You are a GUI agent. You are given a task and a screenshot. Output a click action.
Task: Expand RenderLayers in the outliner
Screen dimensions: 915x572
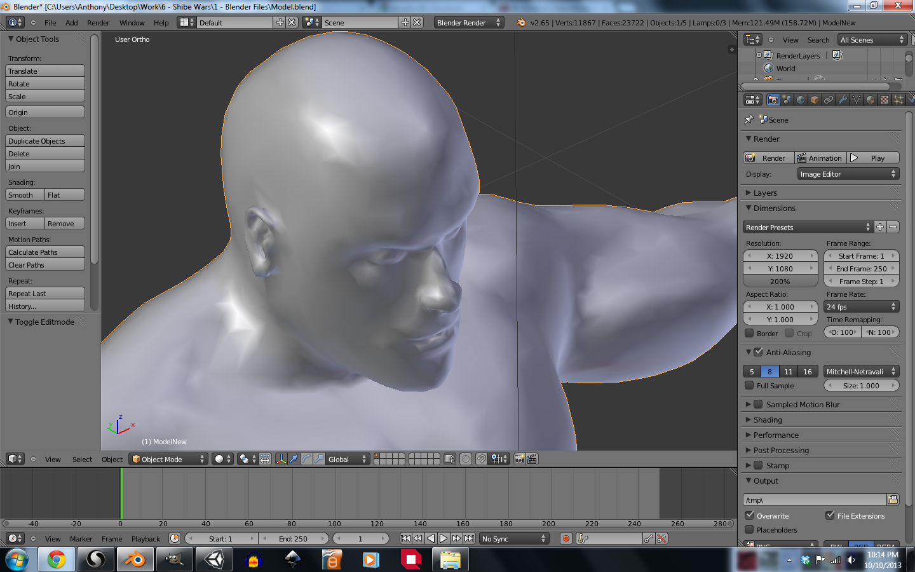click(759, 55)
